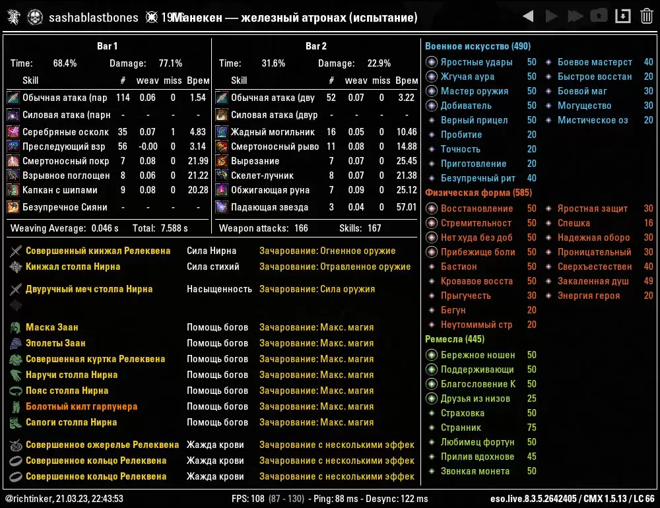Screen dimensions: 660x508
Task: Click the Взрывное поглощение skill icon
Action: point(13,175)
